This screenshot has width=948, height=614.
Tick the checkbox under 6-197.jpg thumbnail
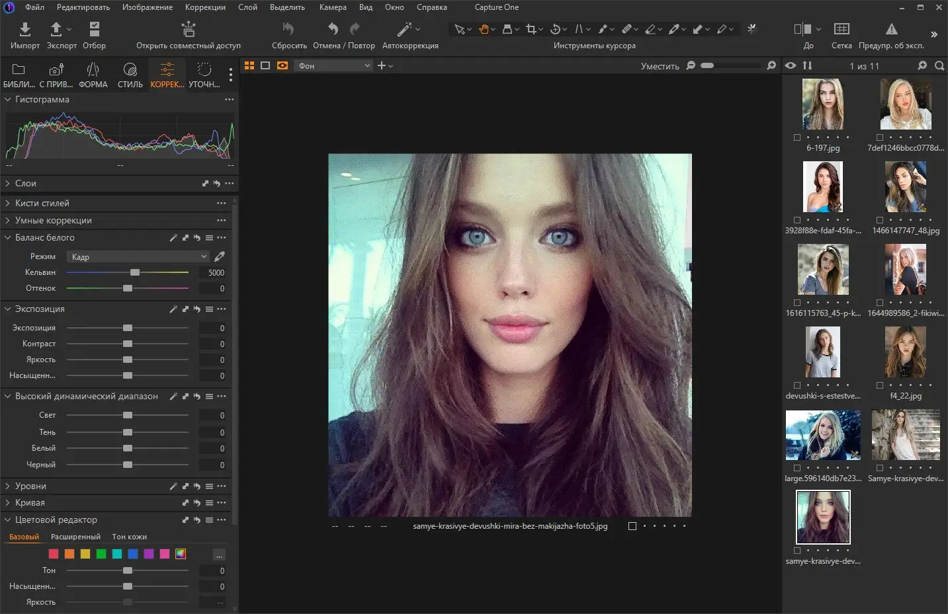[x=797, y=137]
